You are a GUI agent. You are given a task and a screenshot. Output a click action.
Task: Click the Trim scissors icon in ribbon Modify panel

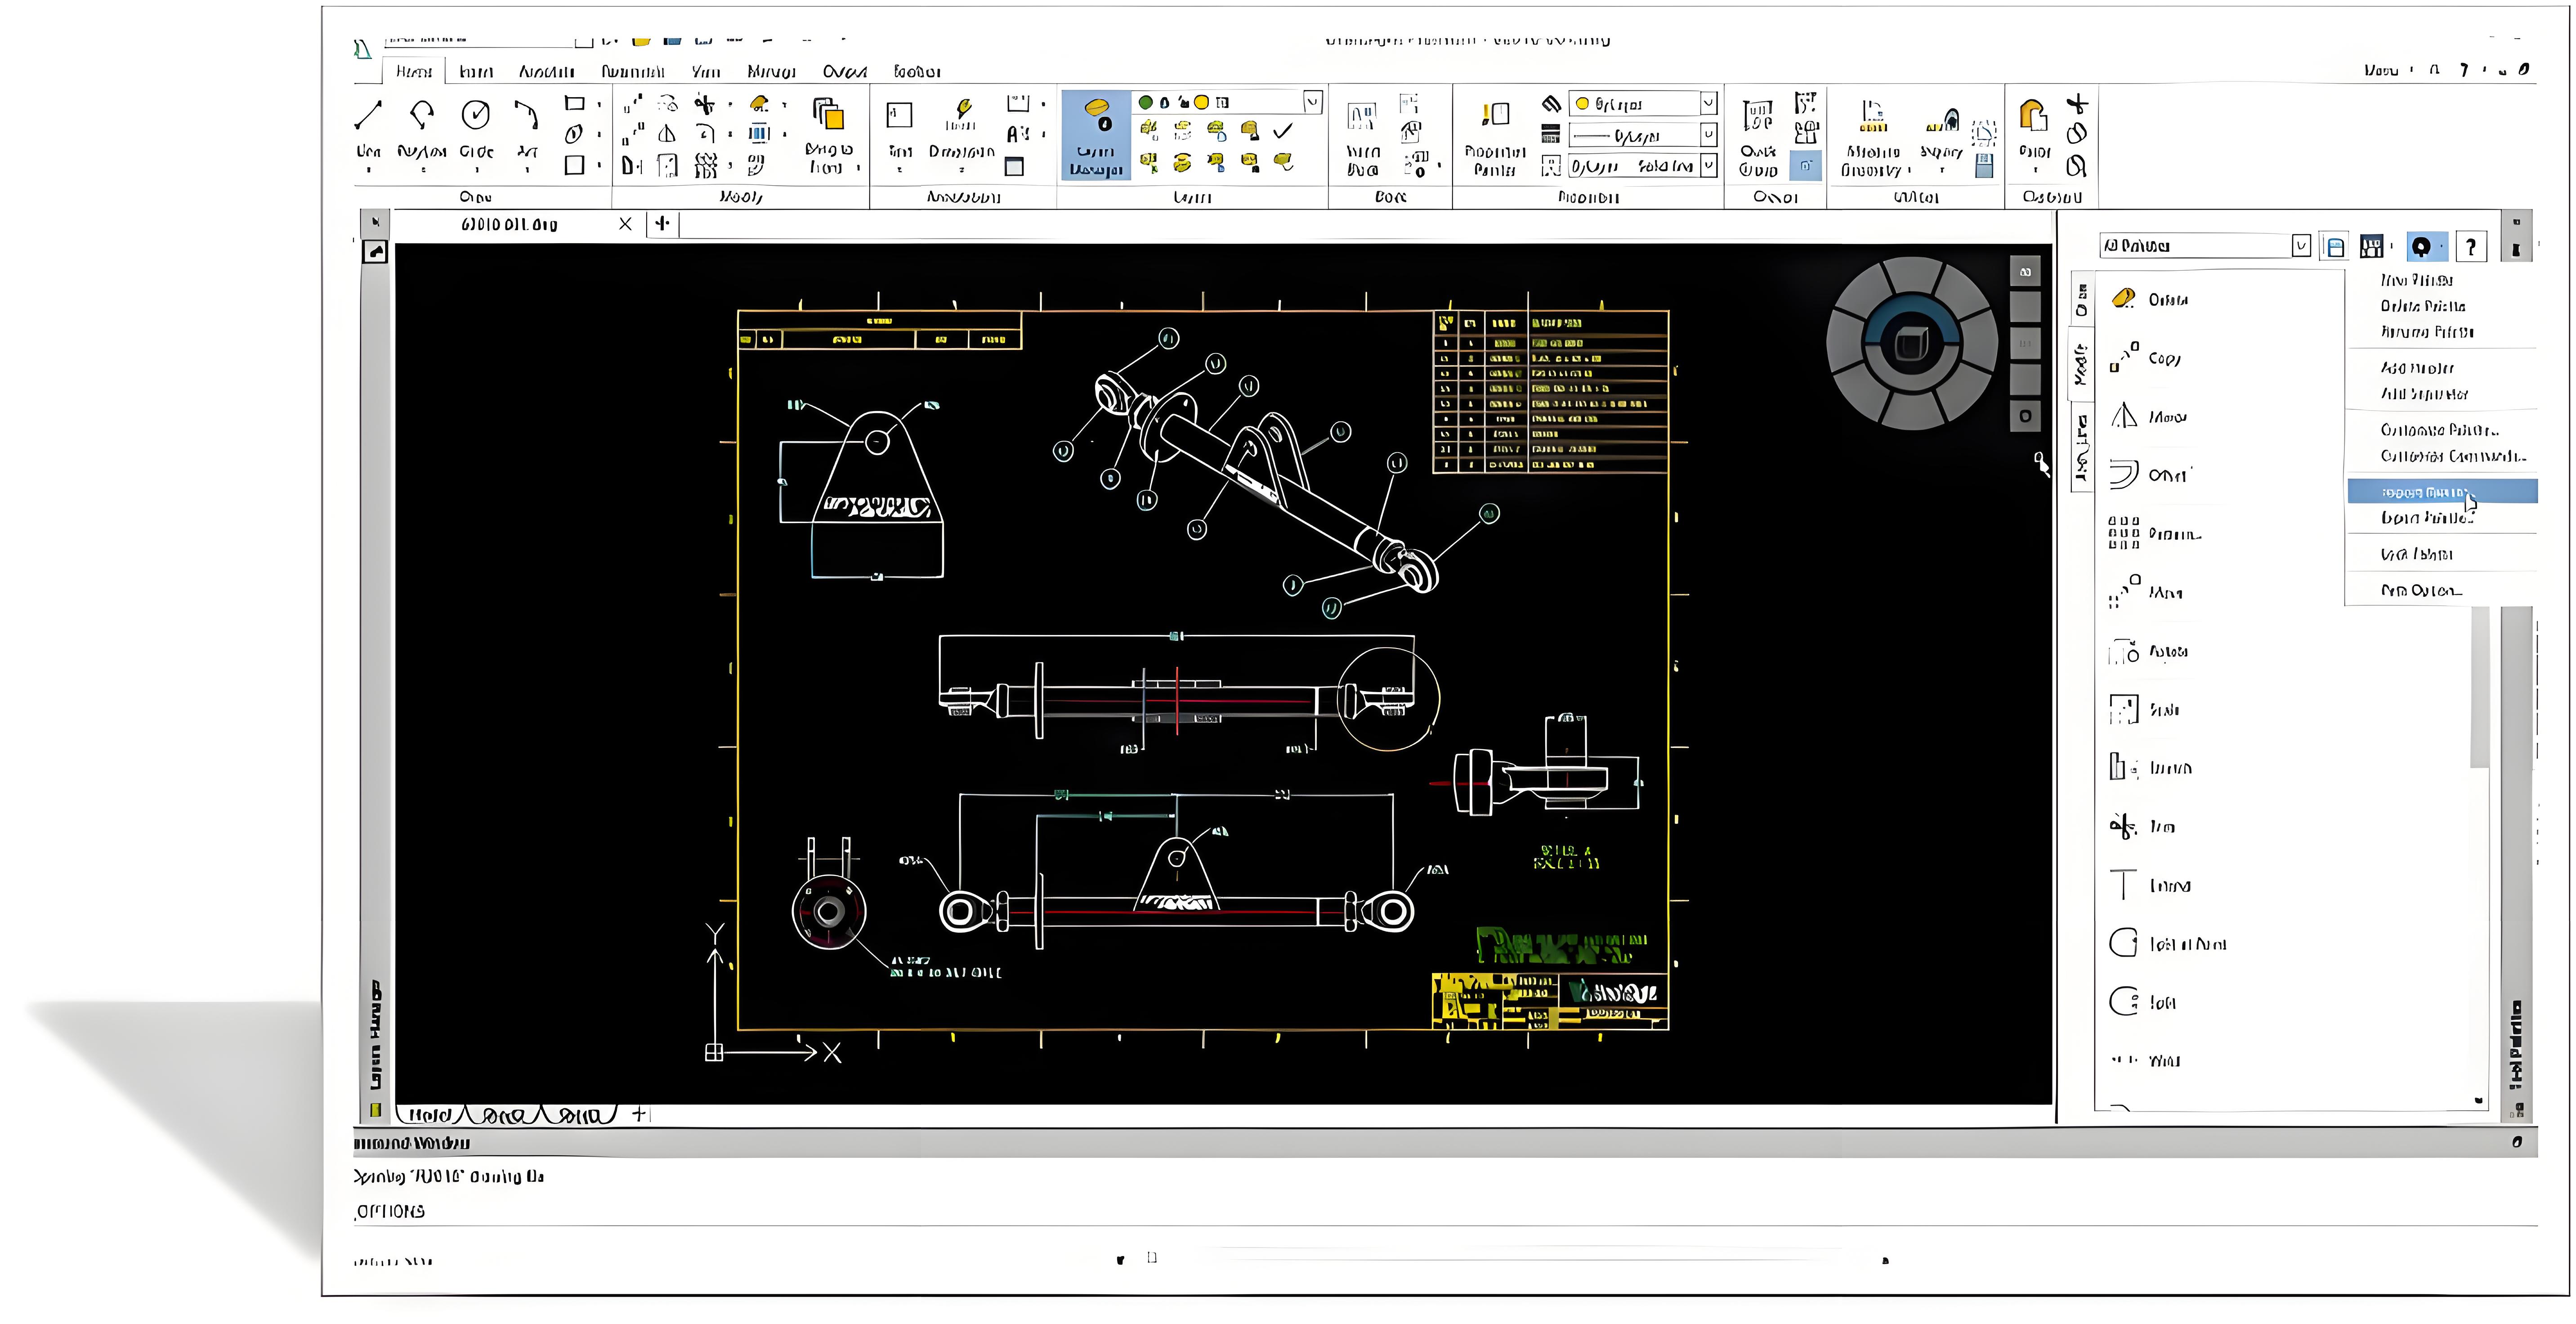click(x=705, y=104)
